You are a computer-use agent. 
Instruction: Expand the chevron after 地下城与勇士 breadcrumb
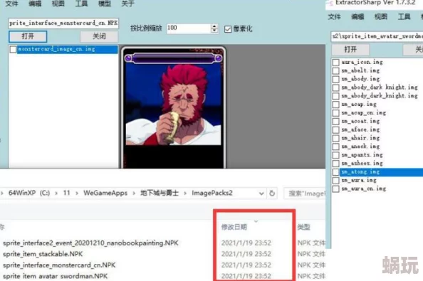tap(185, 193)
